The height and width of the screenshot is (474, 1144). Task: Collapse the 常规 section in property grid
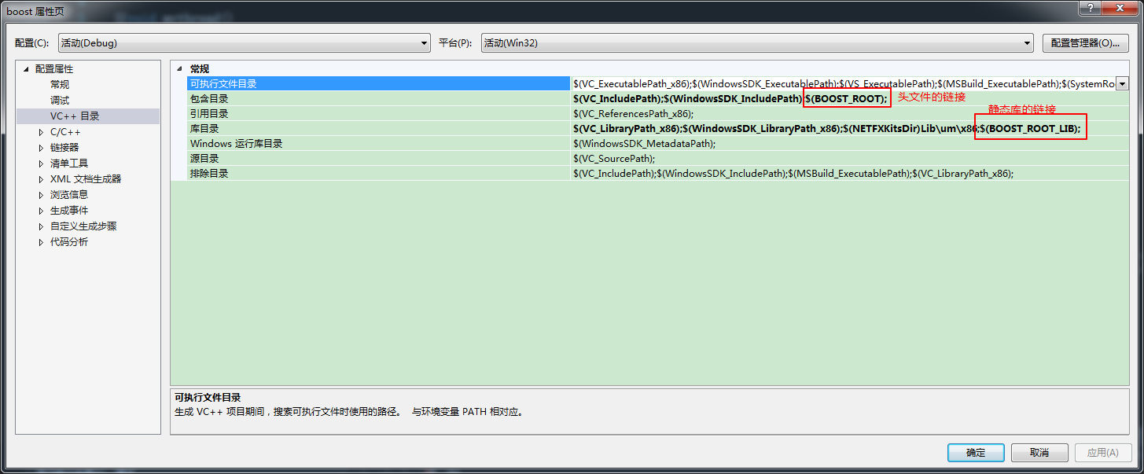tap(178, 69)
